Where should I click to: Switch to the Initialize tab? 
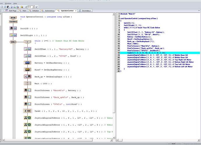click(x=34, y=11)
